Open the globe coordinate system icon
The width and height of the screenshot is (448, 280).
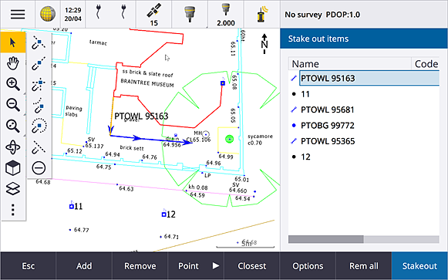tap(48, 14)
